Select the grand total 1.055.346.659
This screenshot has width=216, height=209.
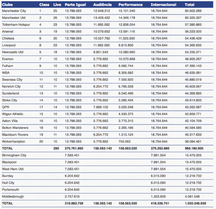(195, 203)
